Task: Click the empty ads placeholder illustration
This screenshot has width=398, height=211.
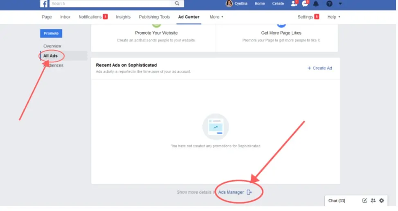Action: coord(216,127)
